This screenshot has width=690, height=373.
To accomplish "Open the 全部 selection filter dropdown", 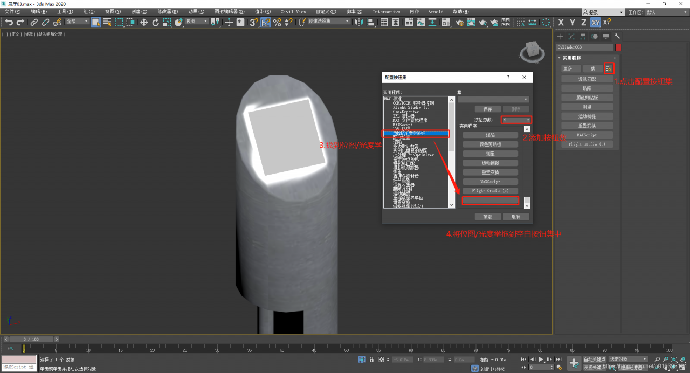I will 77,22.
